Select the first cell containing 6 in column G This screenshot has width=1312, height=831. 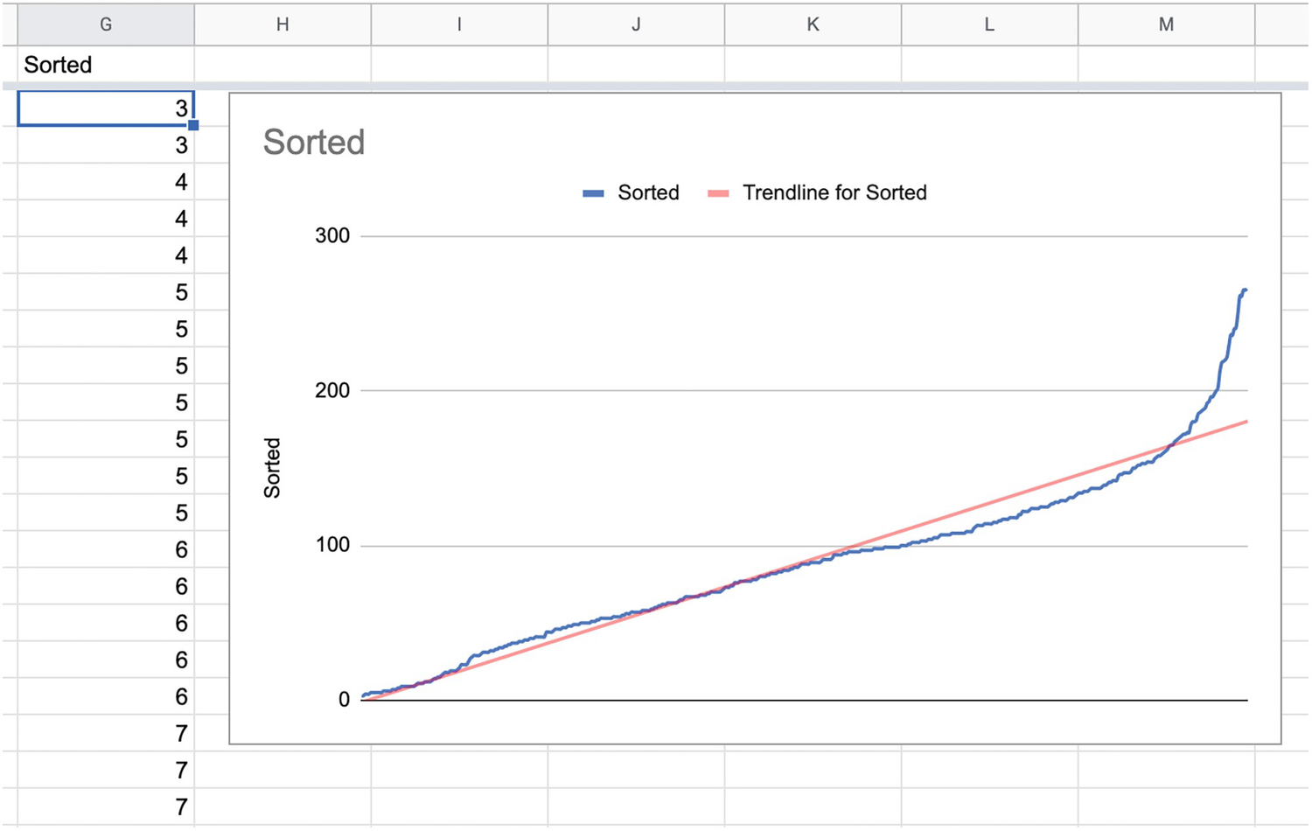[106, 549]
